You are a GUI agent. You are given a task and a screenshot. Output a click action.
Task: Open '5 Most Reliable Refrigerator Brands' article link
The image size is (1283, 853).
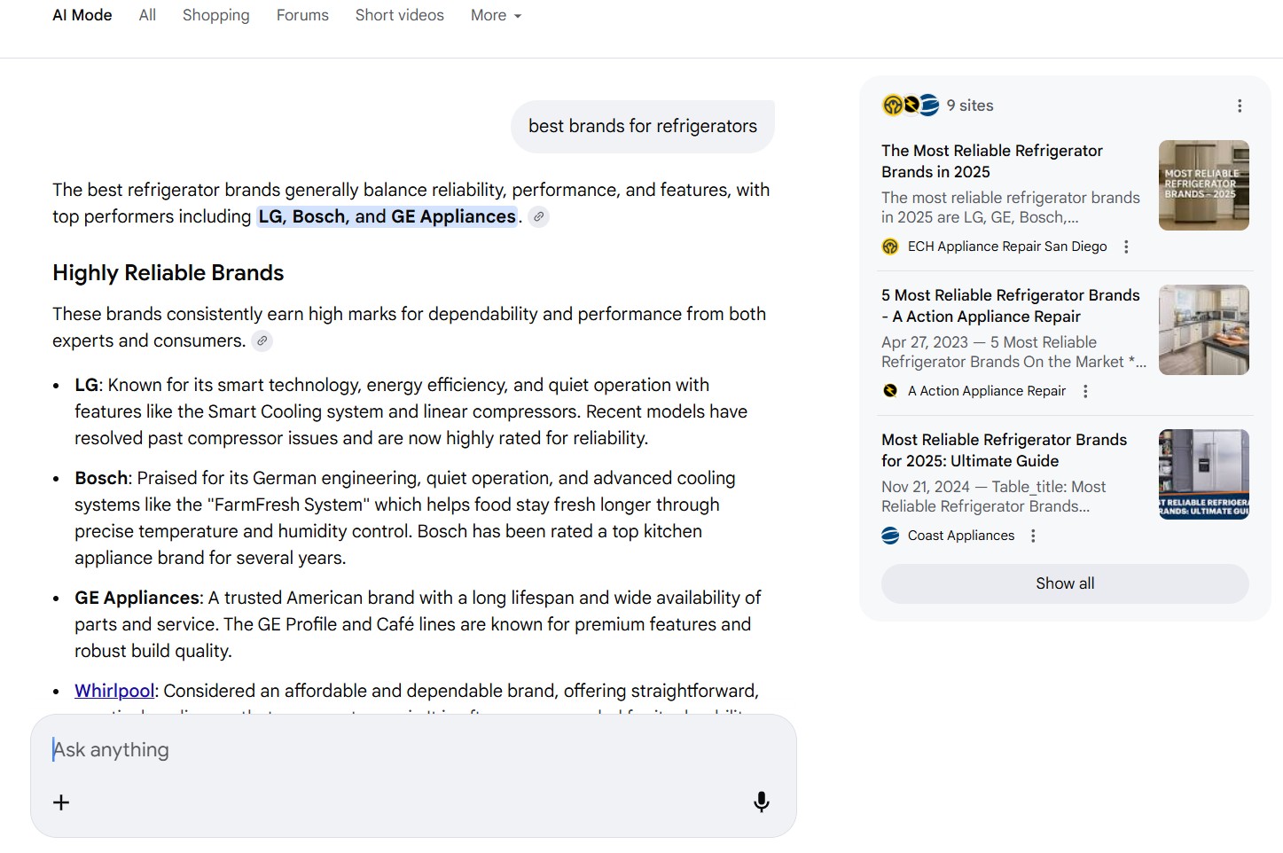point(1011,306)
